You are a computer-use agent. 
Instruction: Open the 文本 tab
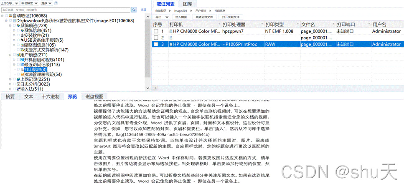[x=29, y=96]
